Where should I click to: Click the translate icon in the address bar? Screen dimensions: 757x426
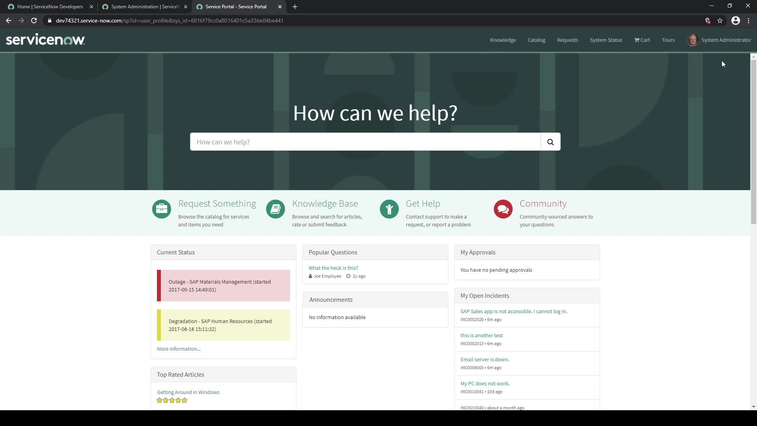click(x=708, y=21)
